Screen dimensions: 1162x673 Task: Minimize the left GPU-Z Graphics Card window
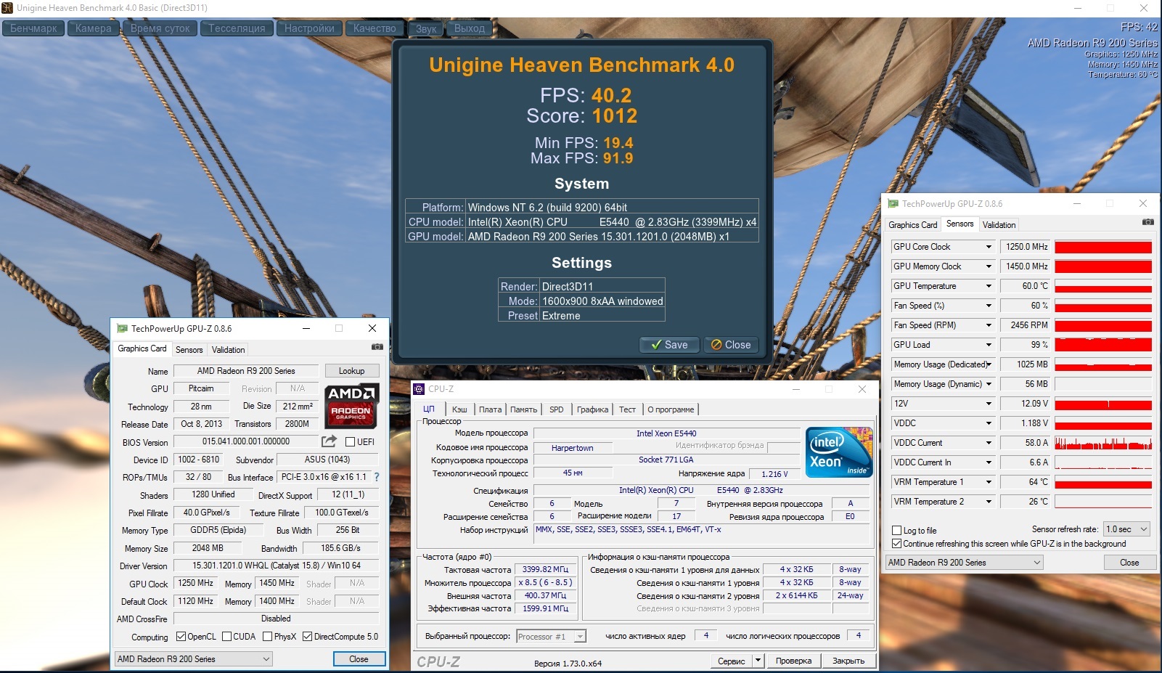click(x=306, y=328)
